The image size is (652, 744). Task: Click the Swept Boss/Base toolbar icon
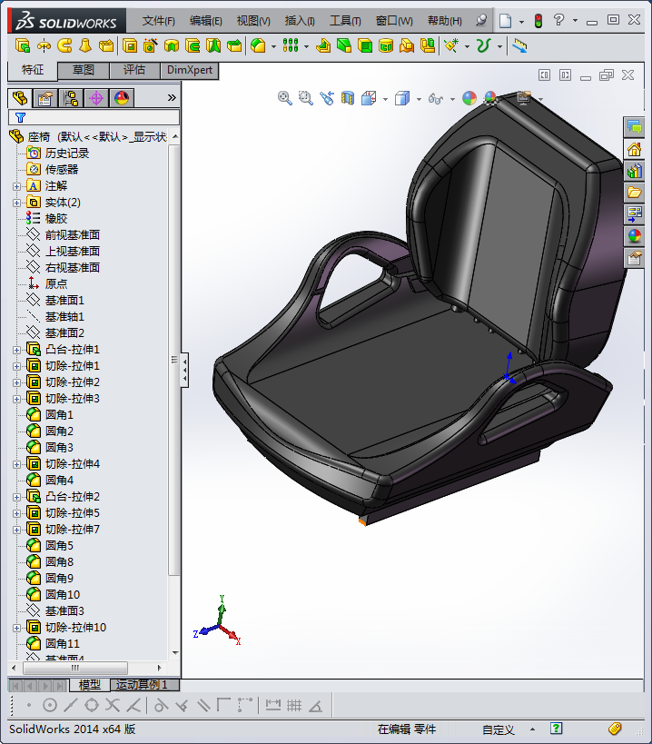pos(64,46)
